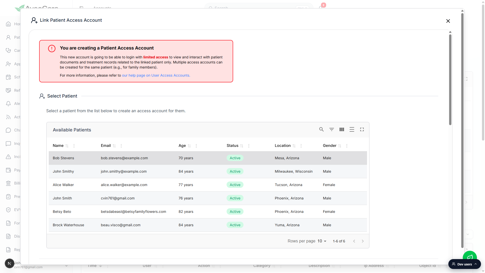This screenshot has width=485, height=273.
Task: Open Care stethoscope icon in sidebar
Action: tap(8, 51)
